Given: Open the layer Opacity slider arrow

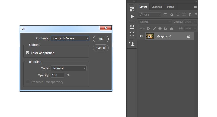Looking at the screenshot, I should coord(195,22).
